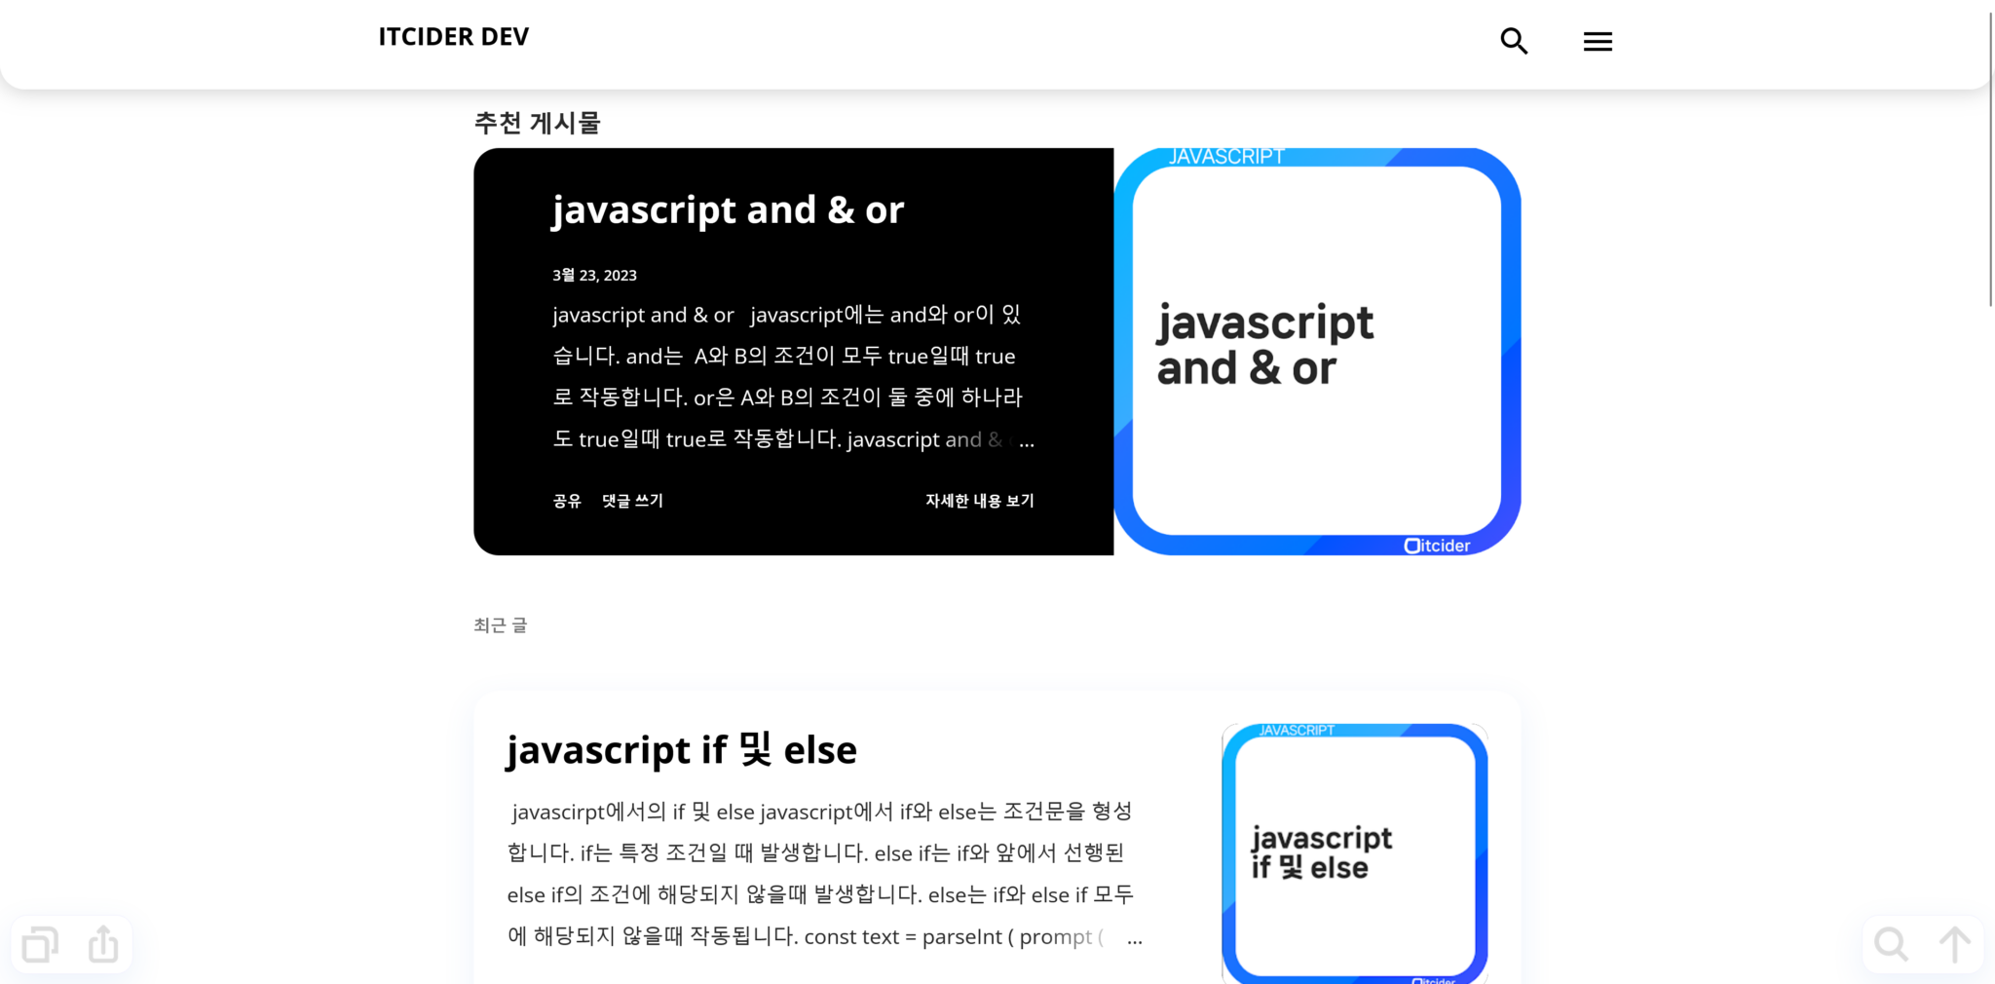Click the 추천 게시물 section heading
The width and height of the screenshot is (1995, 984).
pos(537,123)
